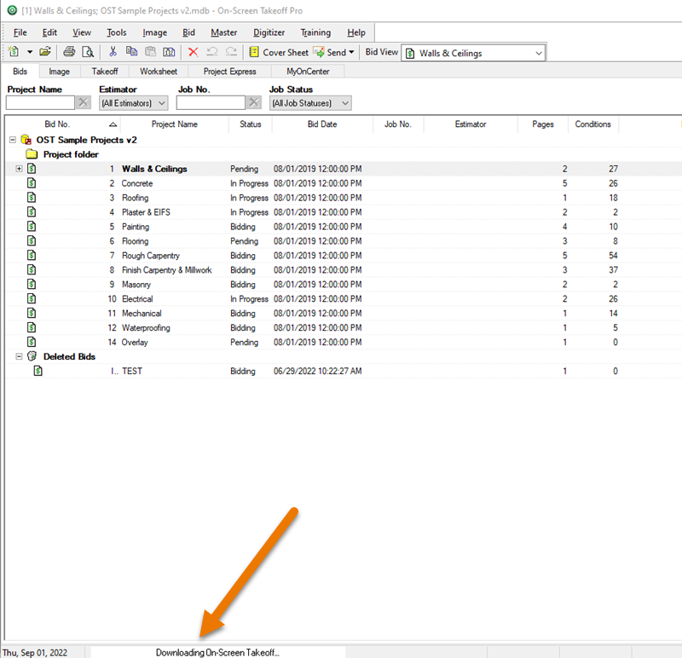Click the TEST deleted bid icon

point(38,371)
